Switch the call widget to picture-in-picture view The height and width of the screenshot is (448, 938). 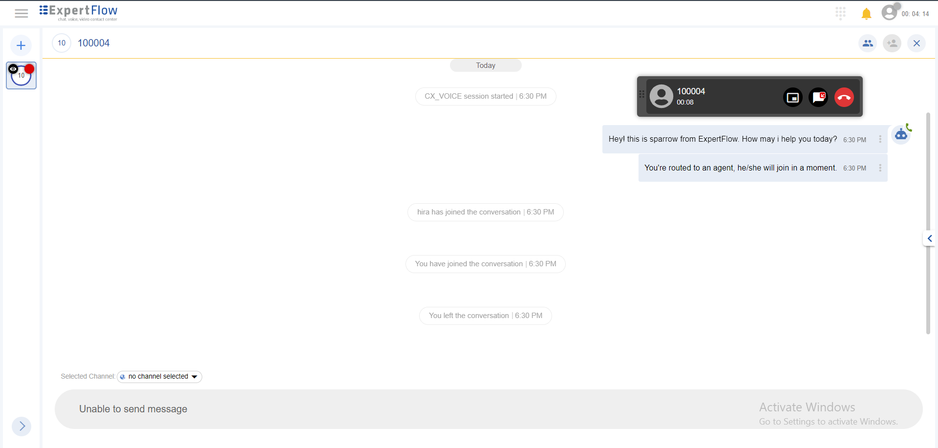coord(792,97)
